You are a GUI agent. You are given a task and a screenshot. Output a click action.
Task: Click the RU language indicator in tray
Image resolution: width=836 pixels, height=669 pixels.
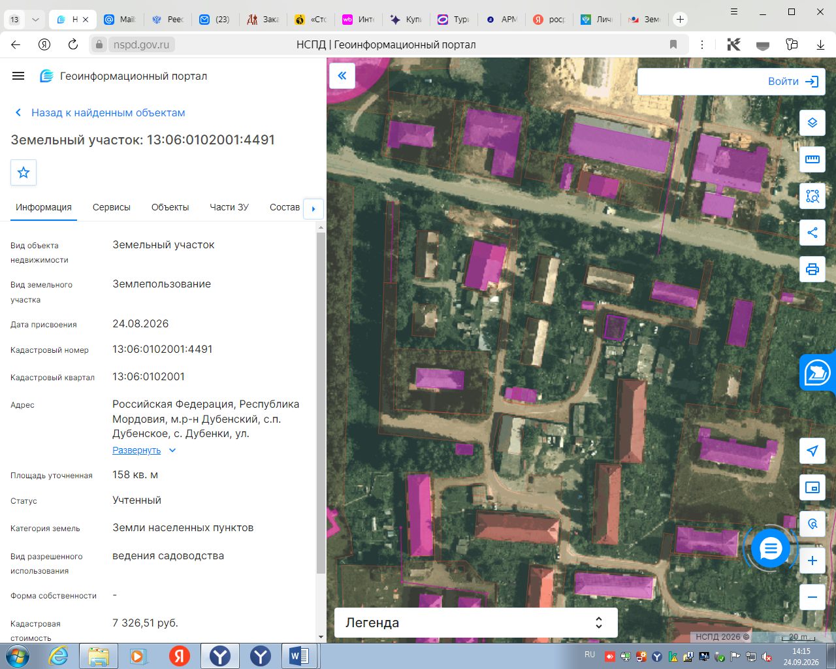pyautogui.click(x=590, y=655)
